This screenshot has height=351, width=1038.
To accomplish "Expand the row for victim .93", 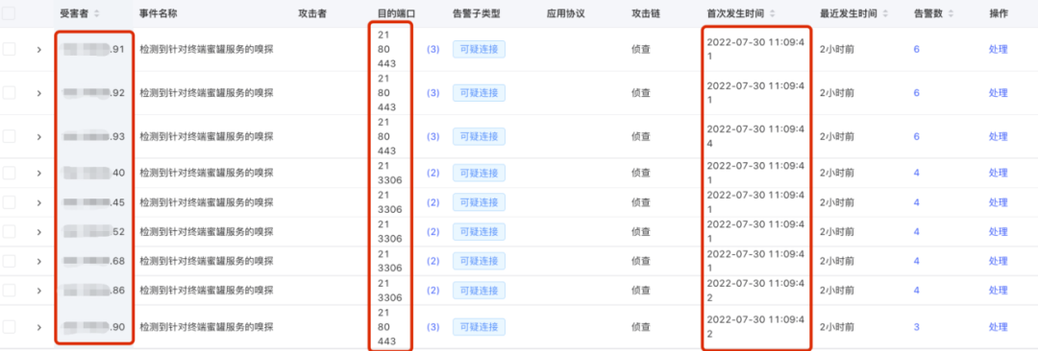I will [x=39, y=136].
